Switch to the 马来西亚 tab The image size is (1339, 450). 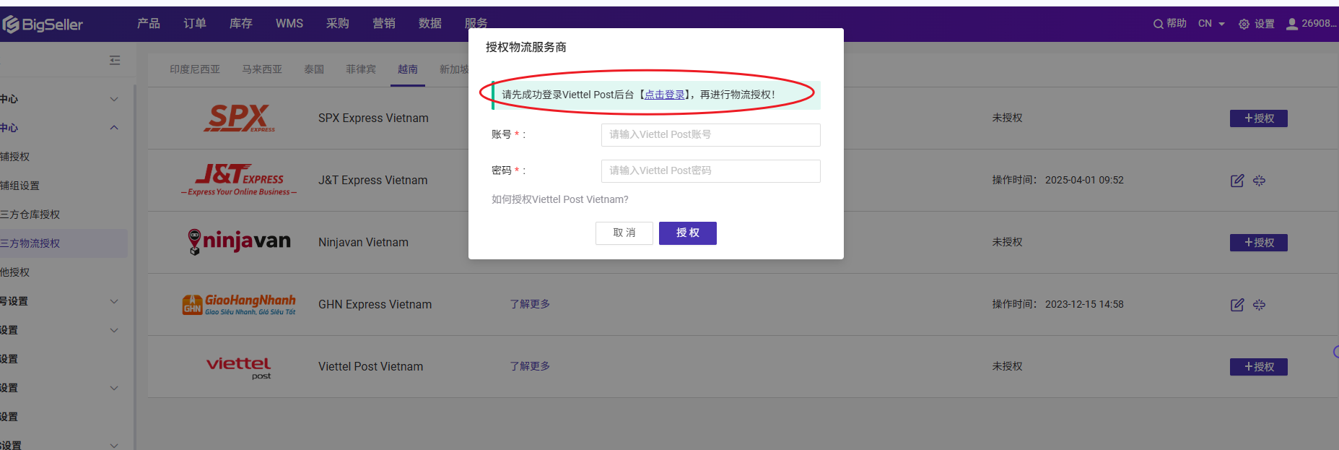(262, 69)
